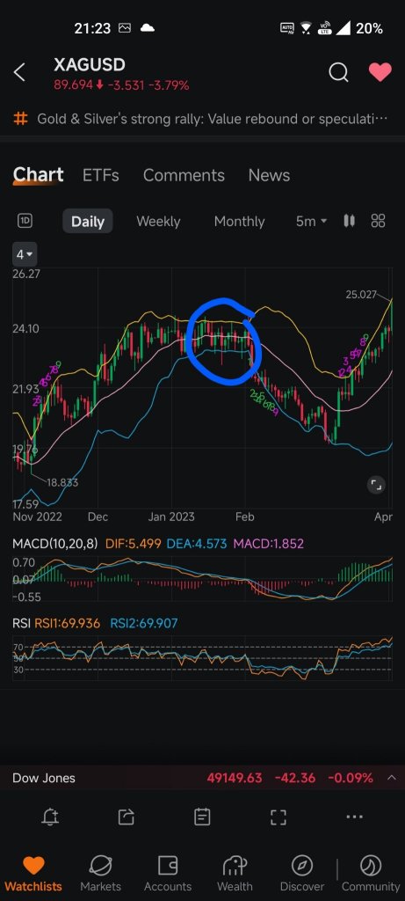The width and height of the screenshot is (405, 901).
Task: Tap the share icon in bottom toolbar
Action: pos(127,817)
